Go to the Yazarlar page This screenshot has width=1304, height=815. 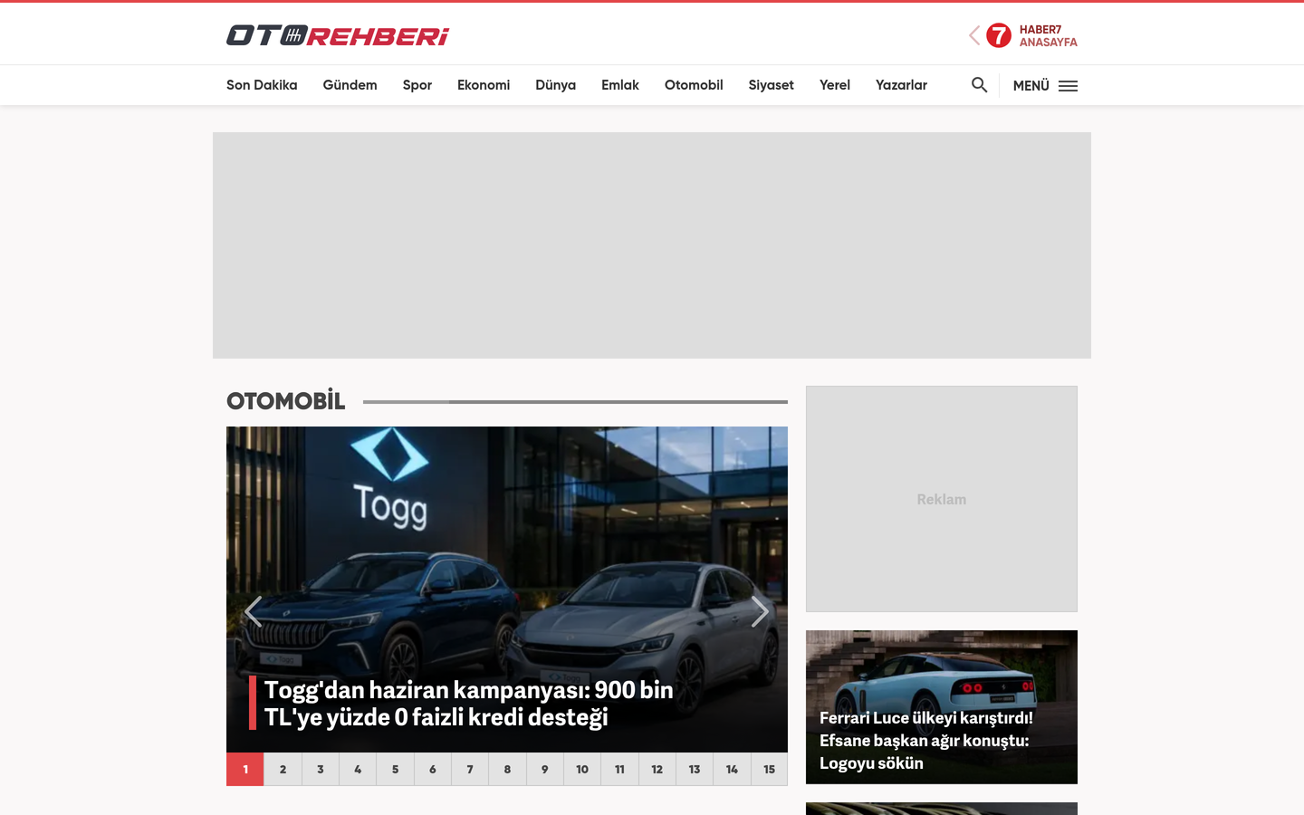pyautogui.click(x=901, y=85)
